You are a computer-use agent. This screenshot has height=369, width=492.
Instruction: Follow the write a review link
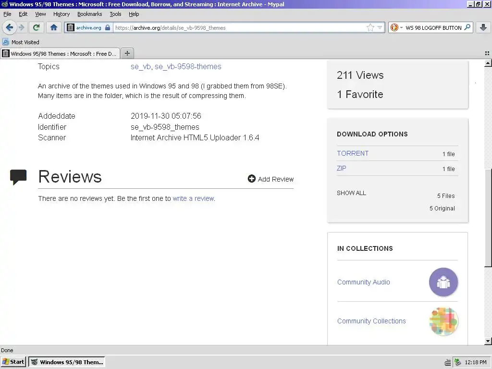point(193,198)
